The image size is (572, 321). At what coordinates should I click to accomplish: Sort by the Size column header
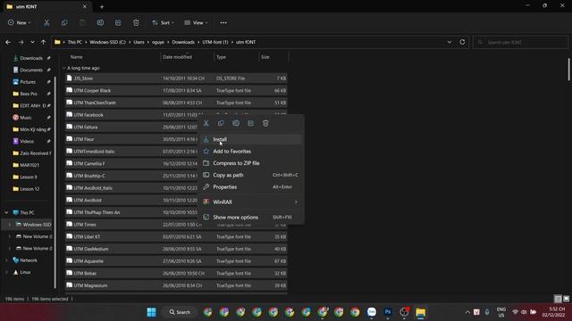pyautogui.click(x=265, y=57)
